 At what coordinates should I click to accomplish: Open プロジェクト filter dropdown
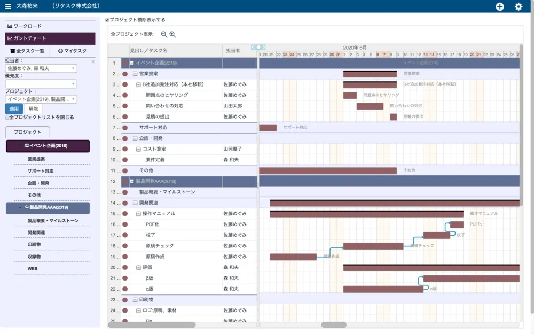41,99
